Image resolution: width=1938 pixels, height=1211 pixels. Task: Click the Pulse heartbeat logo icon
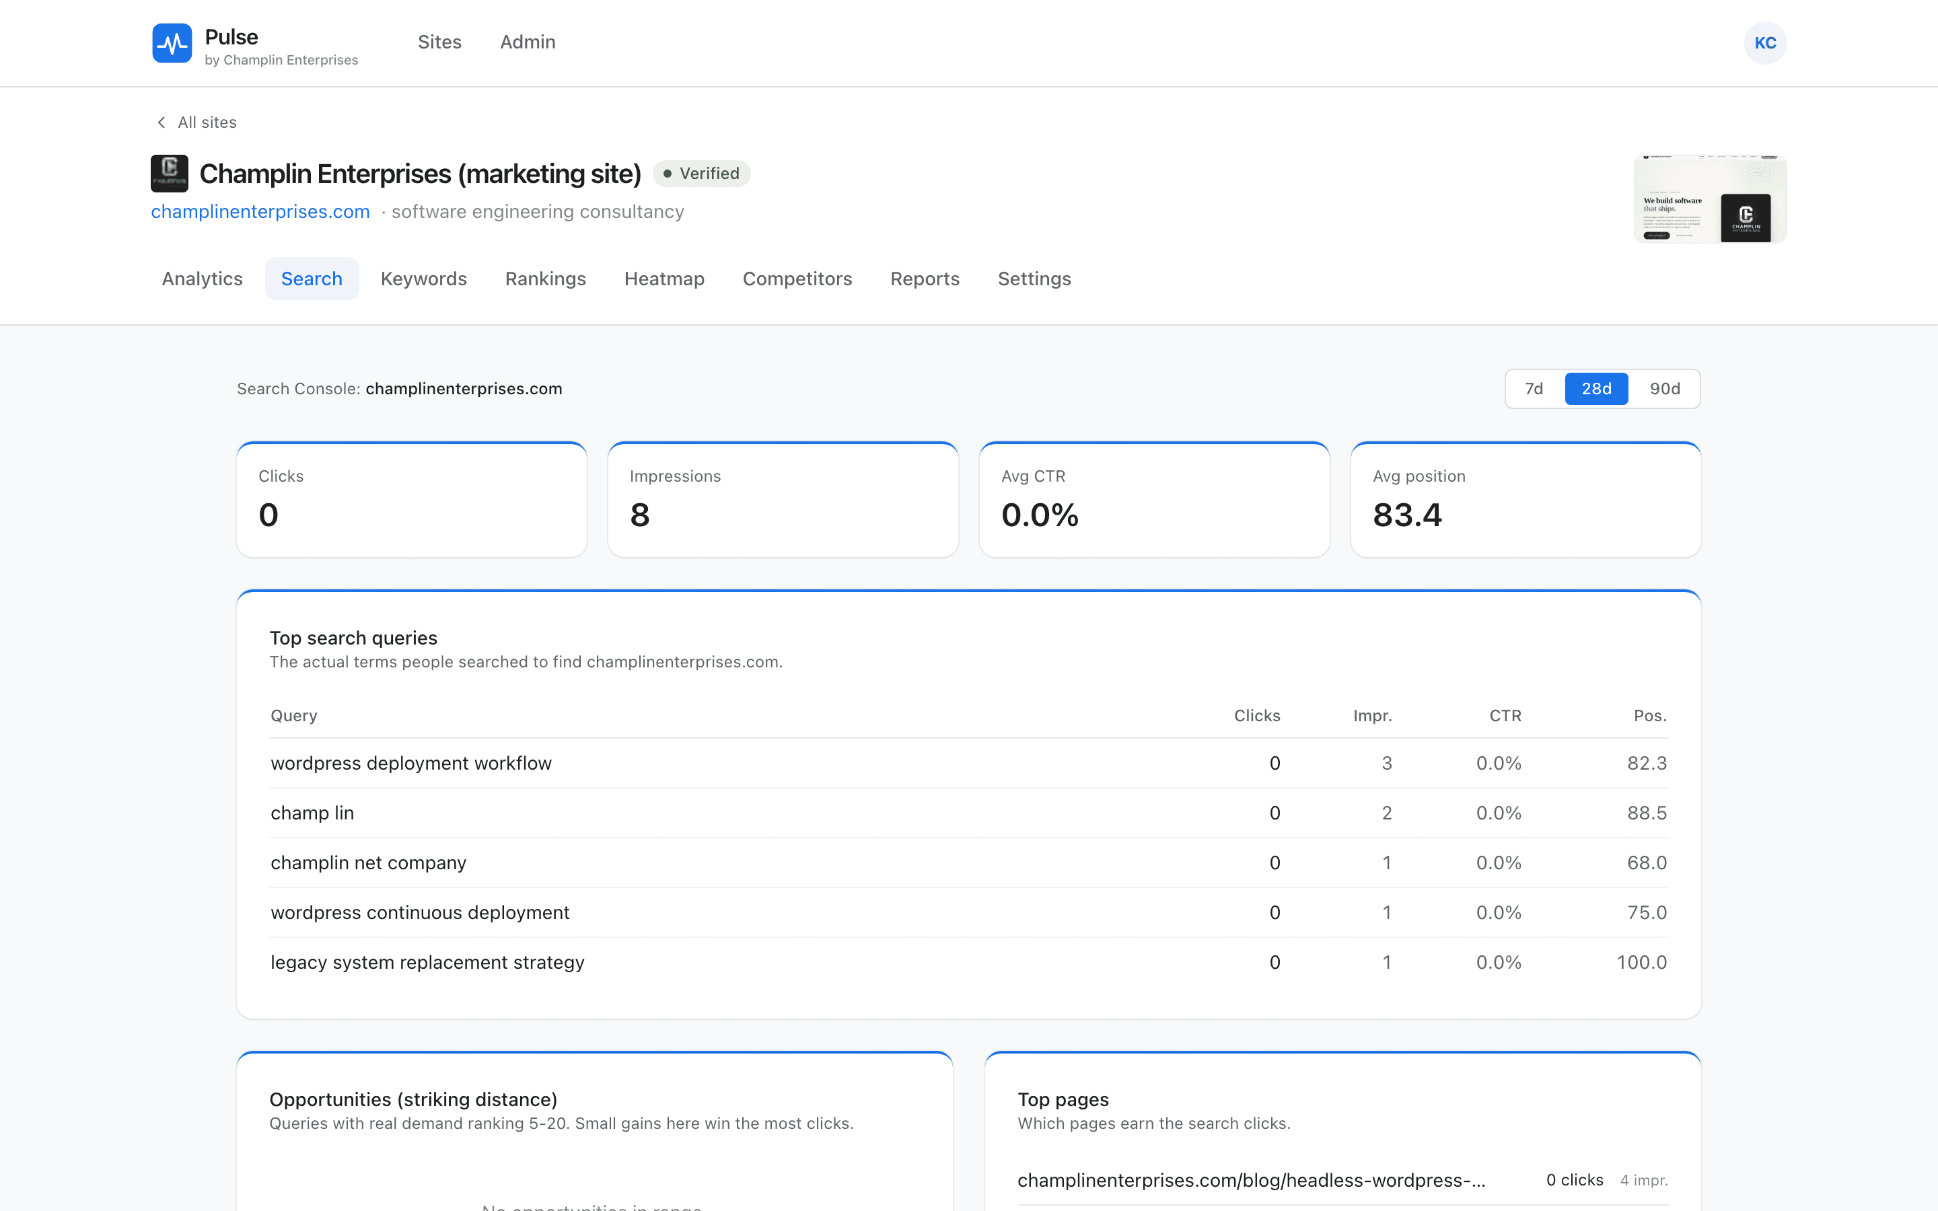[x=172, y=43]
